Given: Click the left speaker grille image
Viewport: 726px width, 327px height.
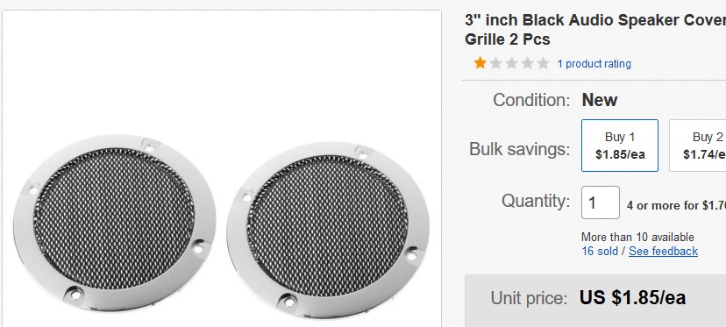Looking at the screenshot, I should coord(114,223).
